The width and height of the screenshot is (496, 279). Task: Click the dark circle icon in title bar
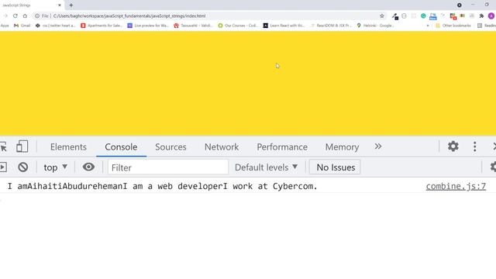pos(460,5)
